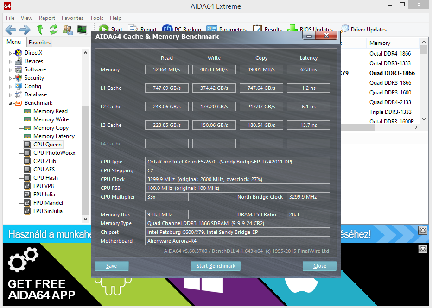Click the green-graph monitor toolbar icon
432x308 pixels.
[x=82, y=30]
